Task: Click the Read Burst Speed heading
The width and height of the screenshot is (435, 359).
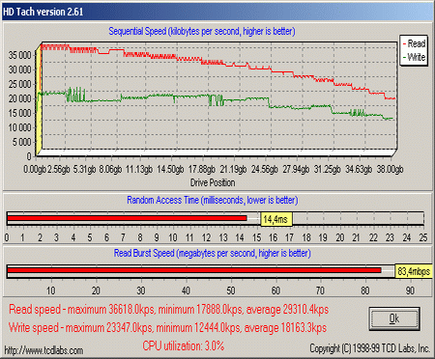Action: [x=213, y=253]
